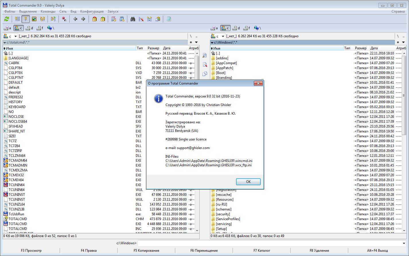409x256 pixels.
Task: Click OK in the about dialog
Action: coord(248,181)
